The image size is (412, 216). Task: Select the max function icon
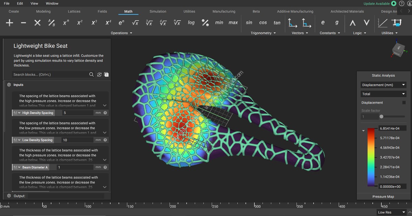pyautogui.click(x=233, y=23)
